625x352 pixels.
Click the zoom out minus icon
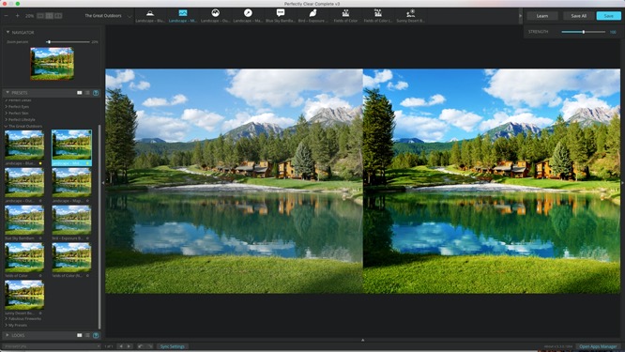click(7, 16)
